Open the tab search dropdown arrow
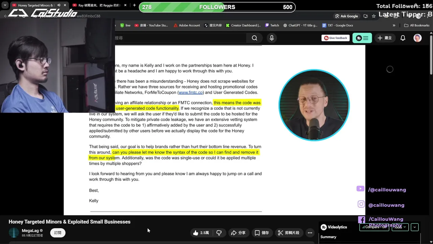 5,5
